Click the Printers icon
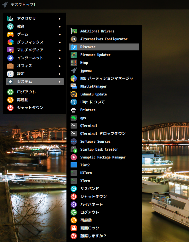The width and height of the screenshot is (189, 242). [x=74, y=110]
